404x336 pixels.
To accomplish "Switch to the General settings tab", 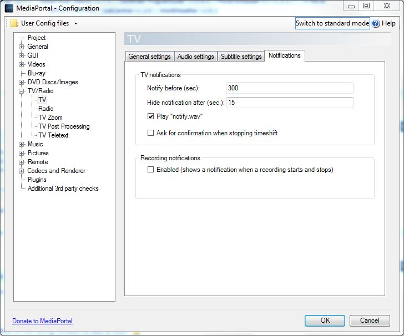I will pyautogui.click(x=149, y=57).
